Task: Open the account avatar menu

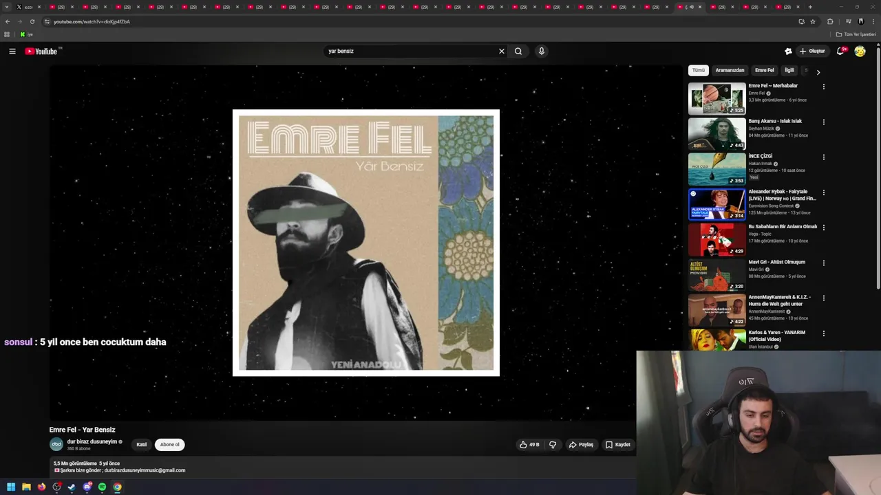Action: [x=860, y=51]
